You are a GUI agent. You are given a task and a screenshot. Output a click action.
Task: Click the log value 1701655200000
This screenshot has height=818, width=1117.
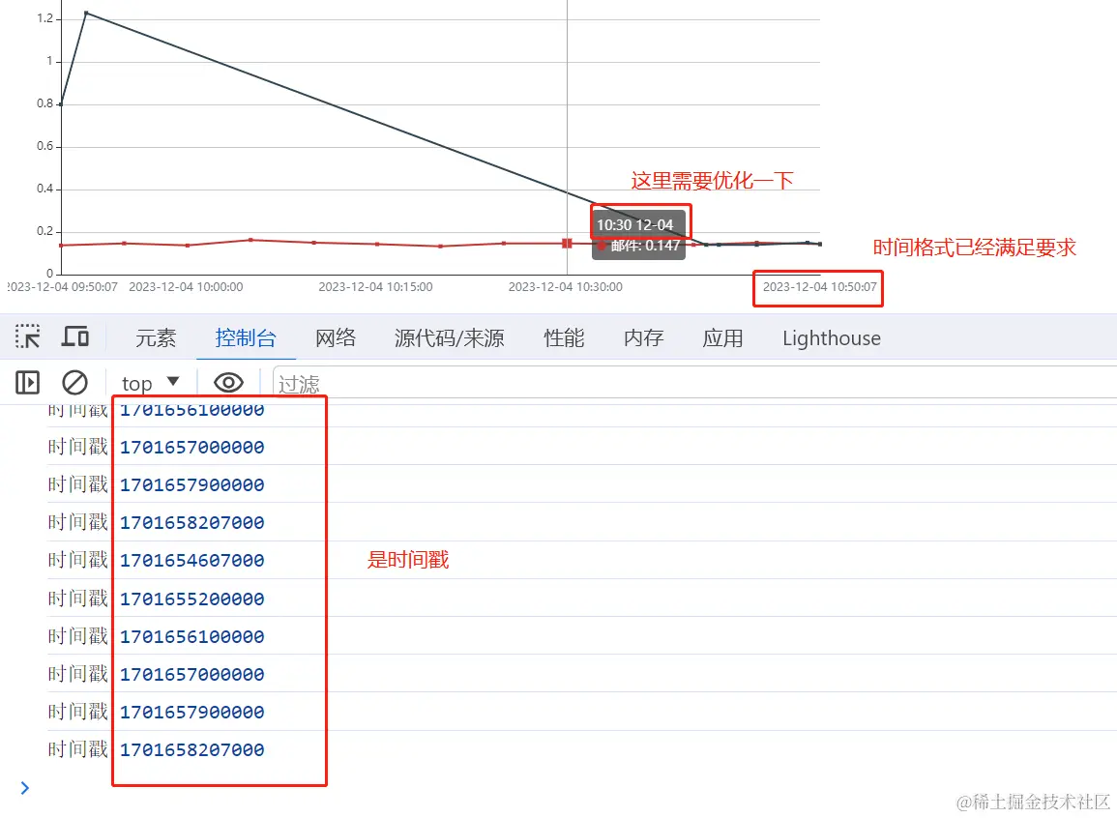pyautogui.click(x=192, y=599)
